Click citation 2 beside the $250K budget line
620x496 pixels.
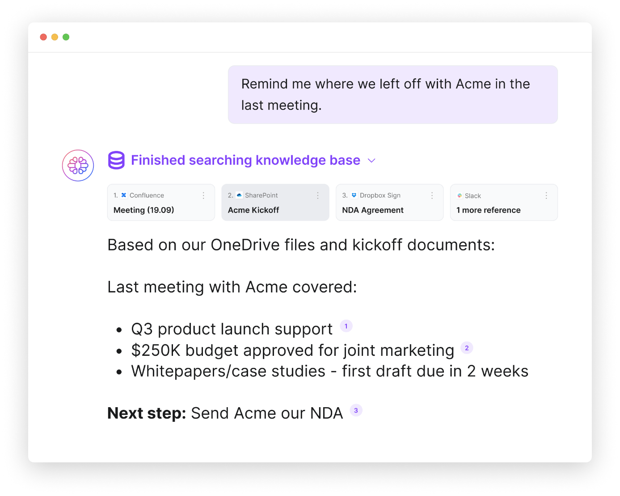coord(467,347)
